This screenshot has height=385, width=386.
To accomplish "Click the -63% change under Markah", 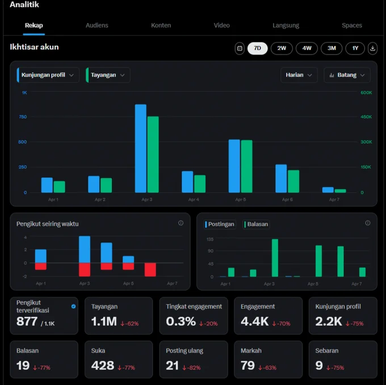I will [x=267, y=368].
